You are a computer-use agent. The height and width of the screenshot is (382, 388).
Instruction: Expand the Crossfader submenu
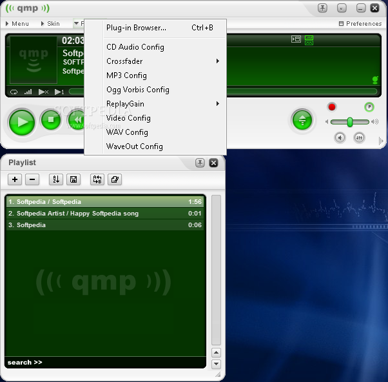click(155, 61)
